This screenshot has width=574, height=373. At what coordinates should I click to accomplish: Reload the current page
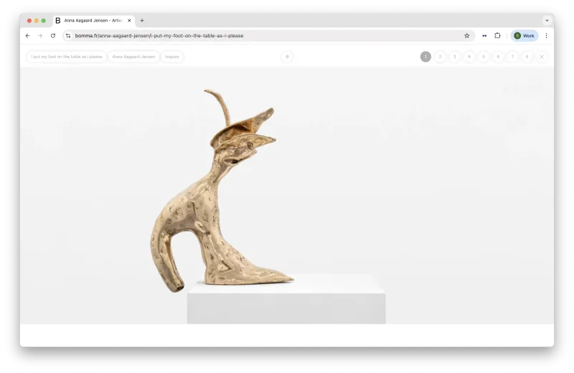(53, 35)
